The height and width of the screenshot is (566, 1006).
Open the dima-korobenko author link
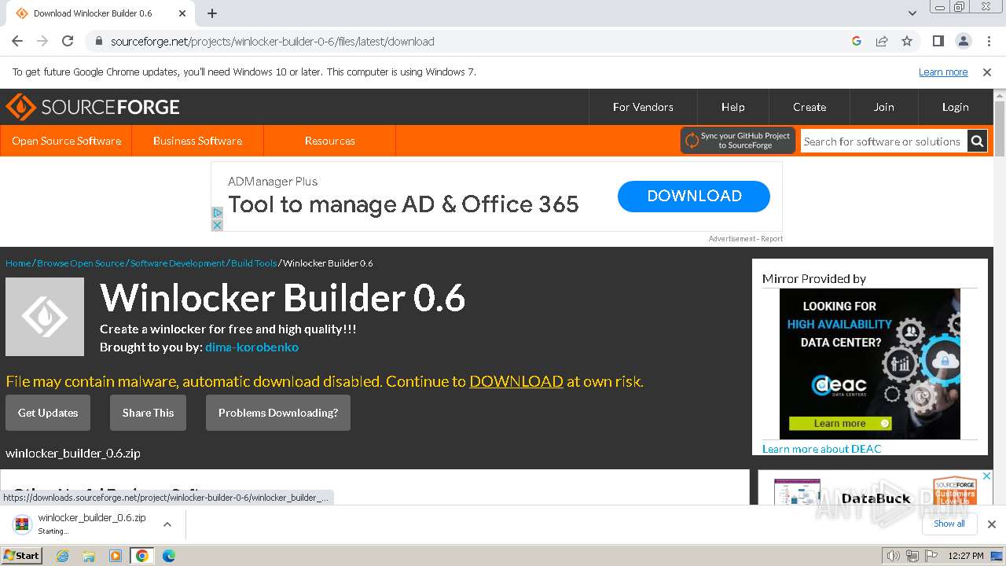(x=251, y=347)
